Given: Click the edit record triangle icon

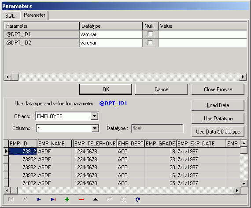Looking at the screenshot, I should 96,199.
